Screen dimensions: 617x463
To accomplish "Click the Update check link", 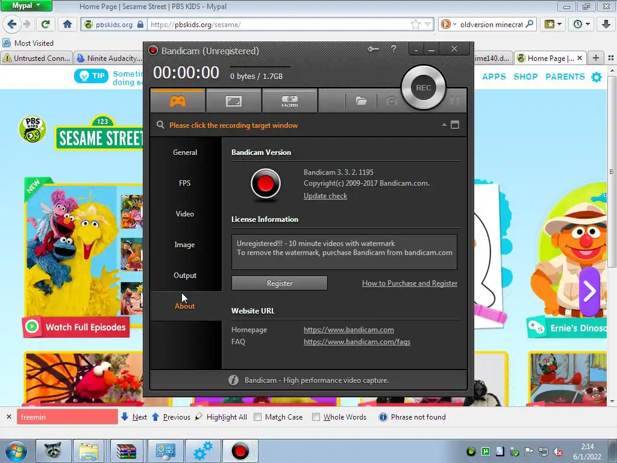I will pos(325,196).
